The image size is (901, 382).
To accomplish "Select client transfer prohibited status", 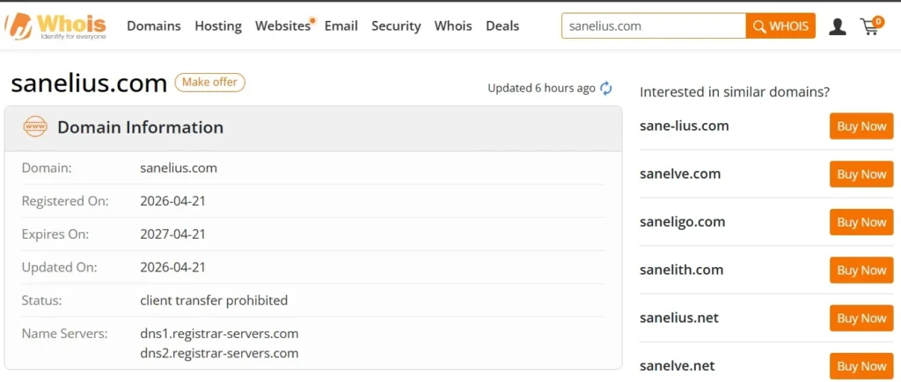I will (214, 300).
